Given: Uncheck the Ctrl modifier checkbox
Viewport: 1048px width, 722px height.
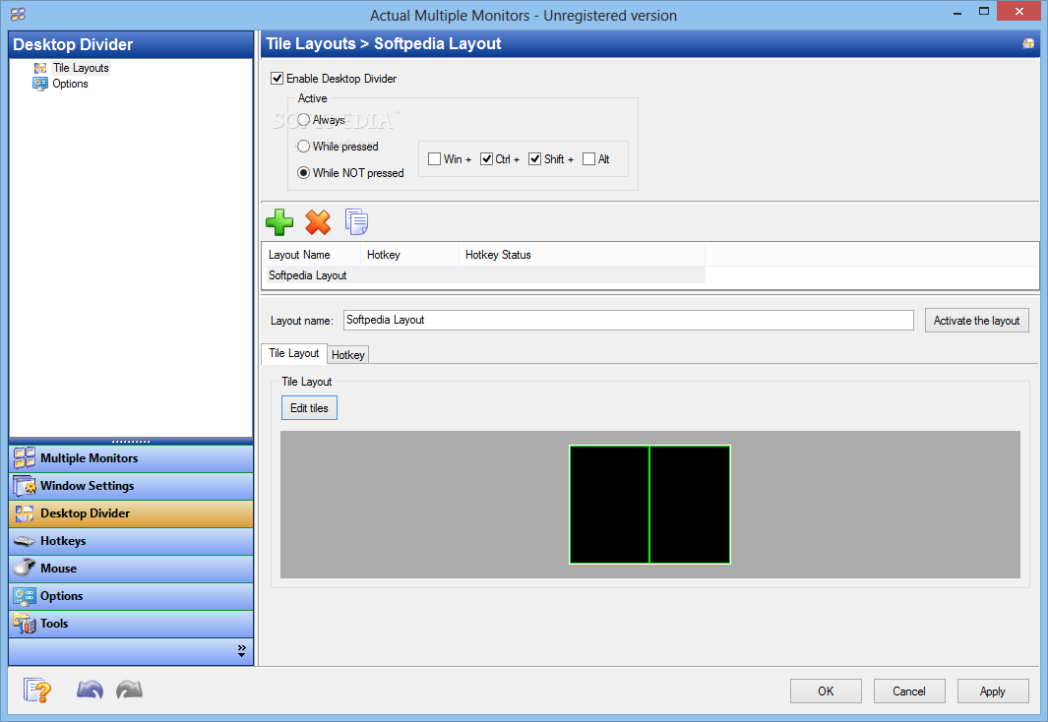Looking at the screenshot, I should [x=486, y=159].
